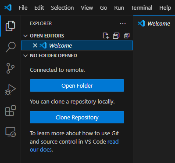The width and height of the screenshot is (175, 163).
Task: Click the Clone Repository button
Action: (77, 117)
